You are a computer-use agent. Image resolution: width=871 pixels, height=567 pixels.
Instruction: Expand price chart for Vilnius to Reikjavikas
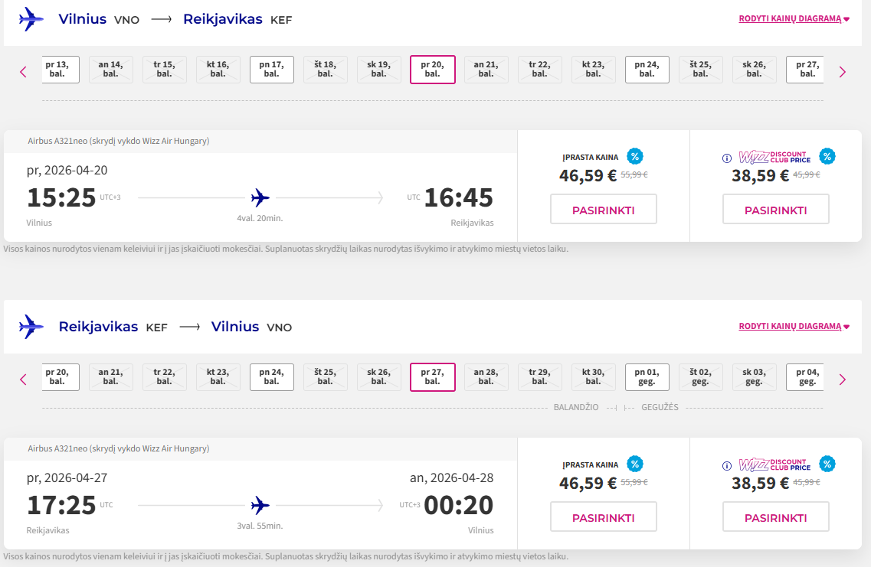click(794, 18)
